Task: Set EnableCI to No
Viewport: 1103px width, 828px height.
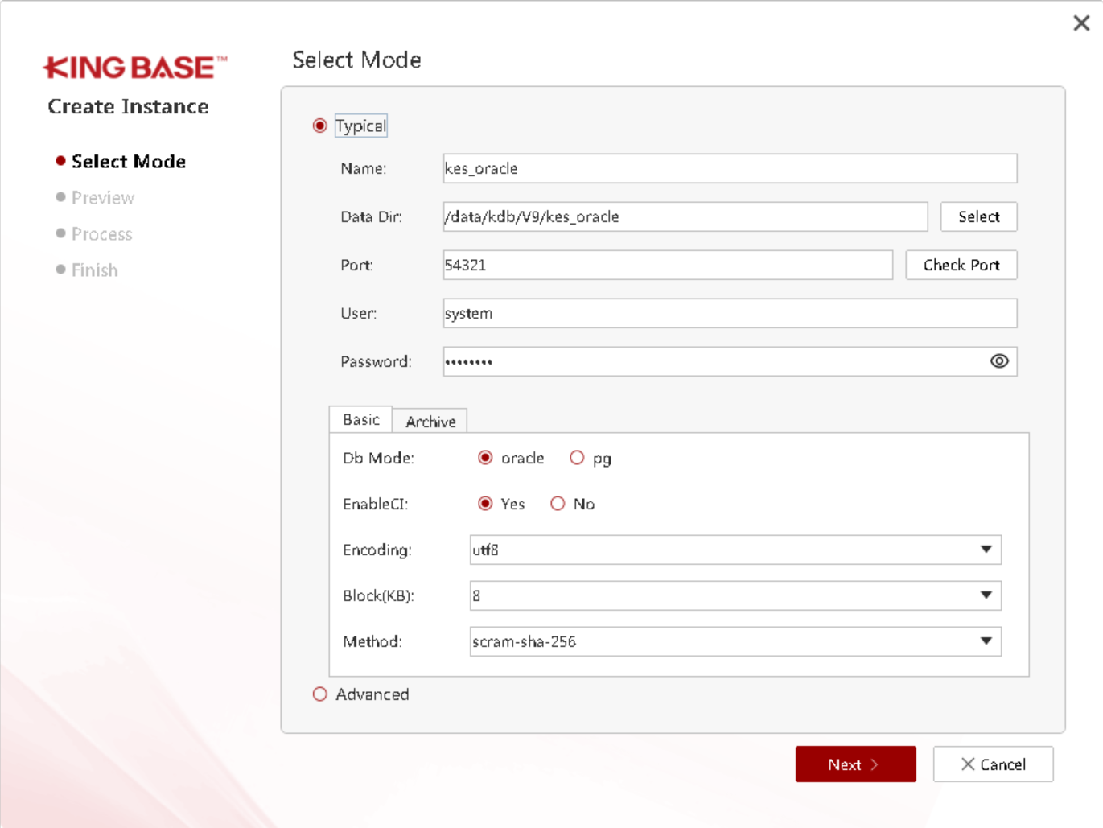Action: pos(558,504)
